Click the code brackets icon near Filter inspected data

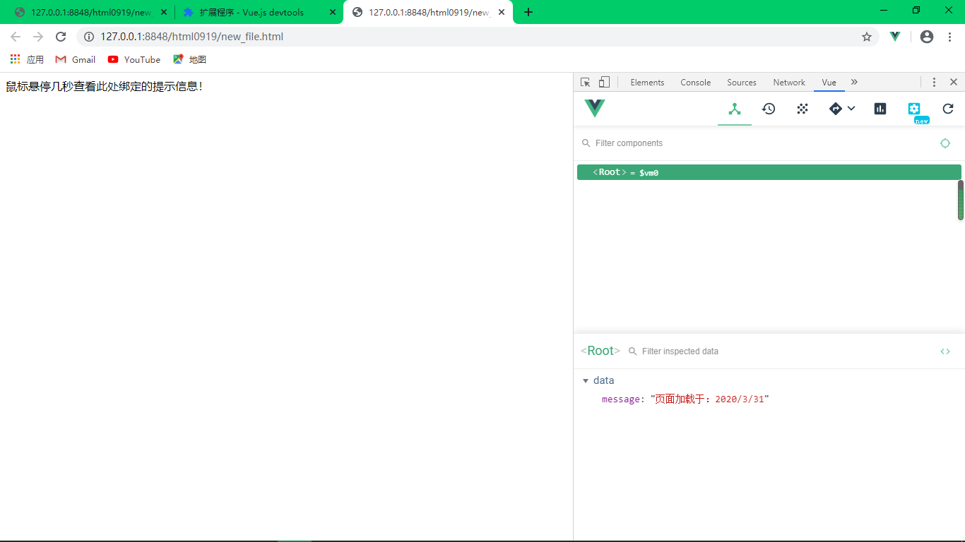tap(945, 351)
